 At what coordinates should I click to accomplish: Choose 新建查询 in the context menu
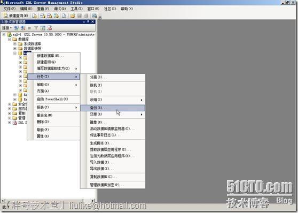point(53,62)
